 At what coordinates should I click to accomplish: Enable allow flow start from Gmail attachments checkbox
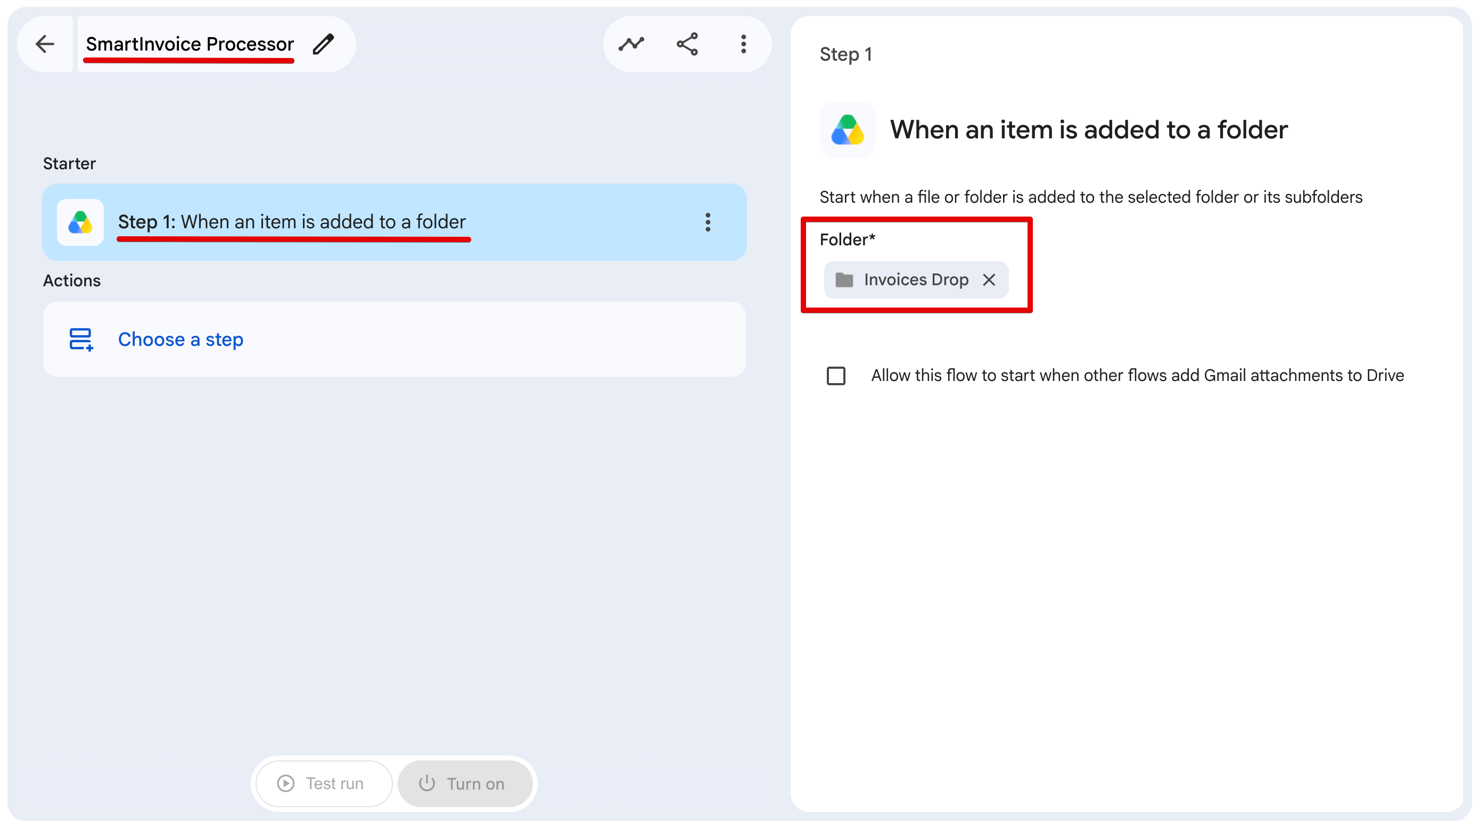[836, 376]
